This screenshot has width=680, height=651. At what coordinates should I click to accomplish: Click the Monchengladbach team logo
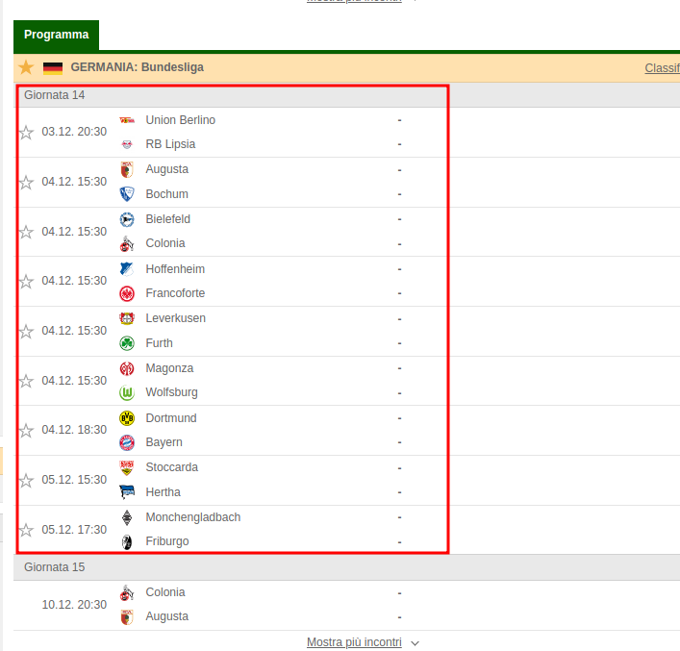pos(127,518)
